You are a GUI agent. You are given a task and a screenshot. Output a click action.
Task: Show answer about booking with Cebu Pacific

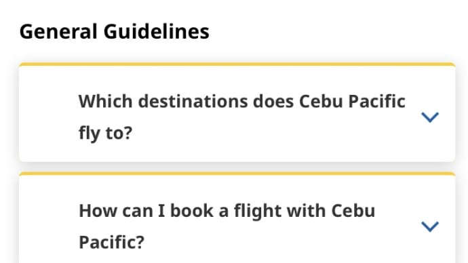point(237,218)
